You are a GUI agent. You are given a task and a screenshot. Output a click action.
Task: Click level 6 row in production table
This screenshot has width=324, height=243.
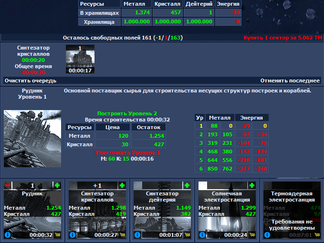(x=231, y=169)
